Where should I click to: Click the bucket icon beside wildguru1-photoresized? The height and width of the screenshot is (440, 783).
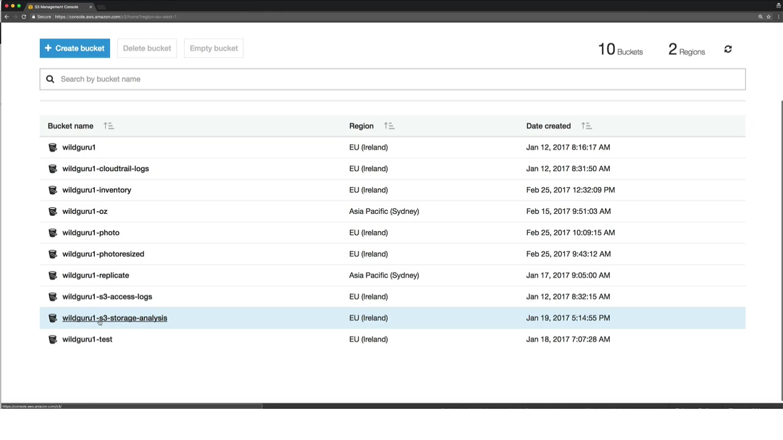[53, 254]
